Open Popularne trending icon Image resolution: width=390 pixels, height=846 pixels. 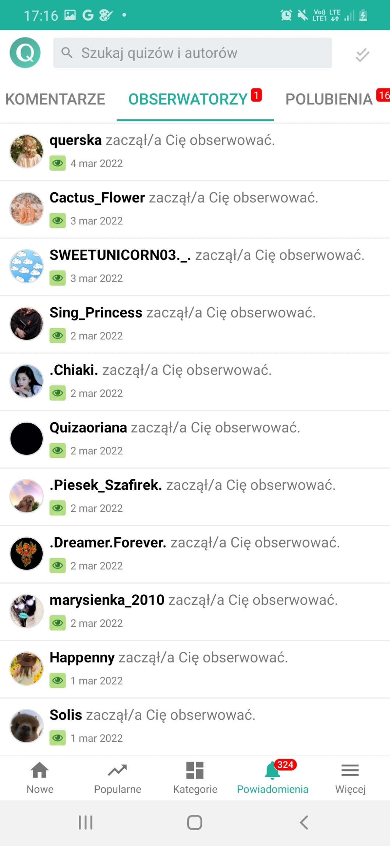117,770
